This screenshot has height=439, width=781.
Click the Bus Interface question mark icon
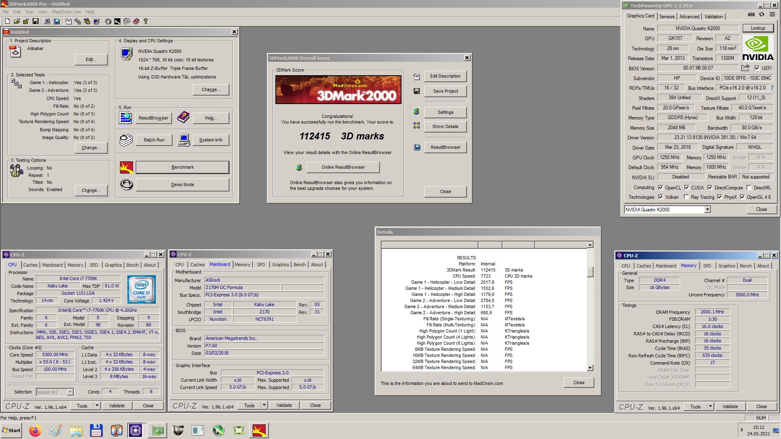(772, 88)
